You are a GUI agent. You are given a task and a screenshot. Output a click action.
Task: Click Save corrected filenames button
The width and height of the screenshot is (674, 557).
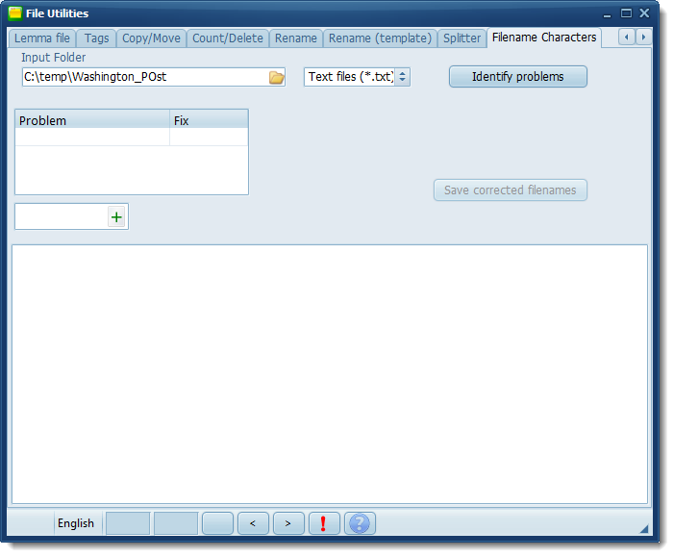pos(511,190)
